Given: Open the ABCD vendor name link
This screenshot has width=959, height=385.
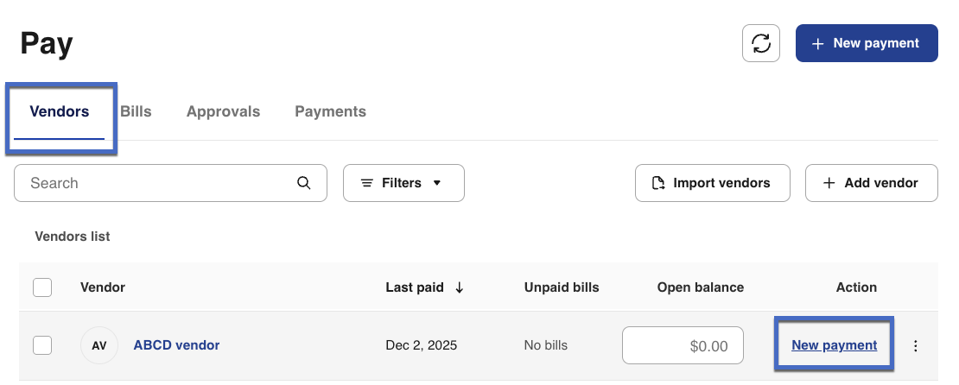Looking at the screenshot, I should coord(176,345).
